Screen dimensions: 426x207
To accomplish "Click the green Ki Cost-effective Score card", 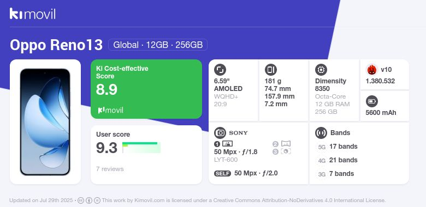I will [x=146, y=89].
